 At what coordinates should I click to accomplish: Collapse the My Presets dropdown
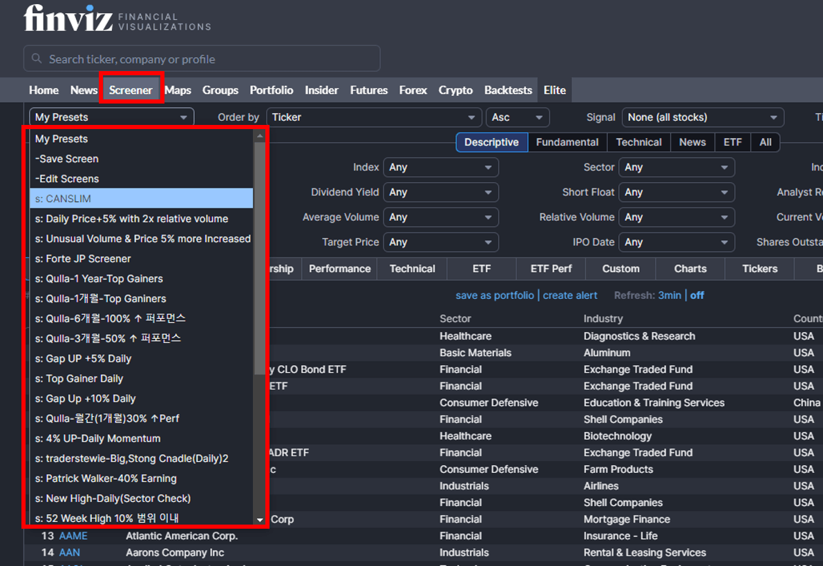pyautogui.click(x=111, y=117)
